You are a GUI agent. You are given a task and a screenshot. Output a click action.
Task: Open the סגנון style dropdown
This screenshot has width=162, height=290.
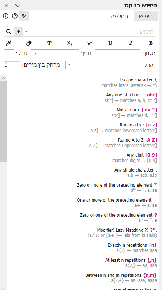coord(118,54)
